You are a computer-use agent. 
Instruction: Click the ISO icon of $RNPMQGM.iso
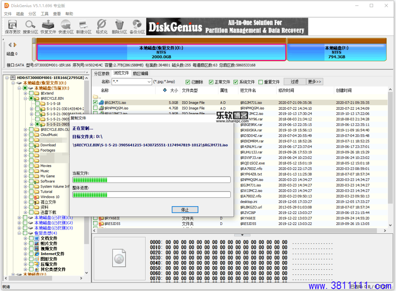(x=101, y=108)
